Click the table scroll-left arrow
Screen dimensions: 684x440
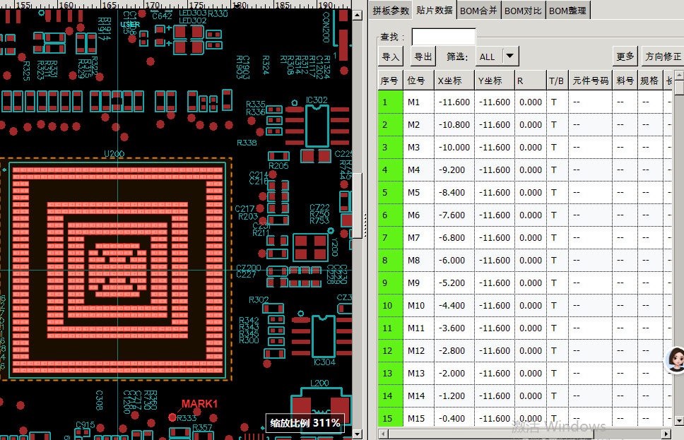coord(384,434)
